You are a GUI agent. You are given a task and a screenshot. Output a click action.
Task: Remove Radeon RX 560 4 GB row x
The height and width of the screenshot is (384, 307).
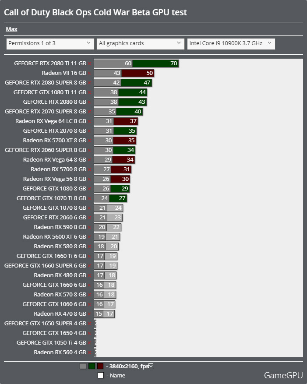coord(89,352)
